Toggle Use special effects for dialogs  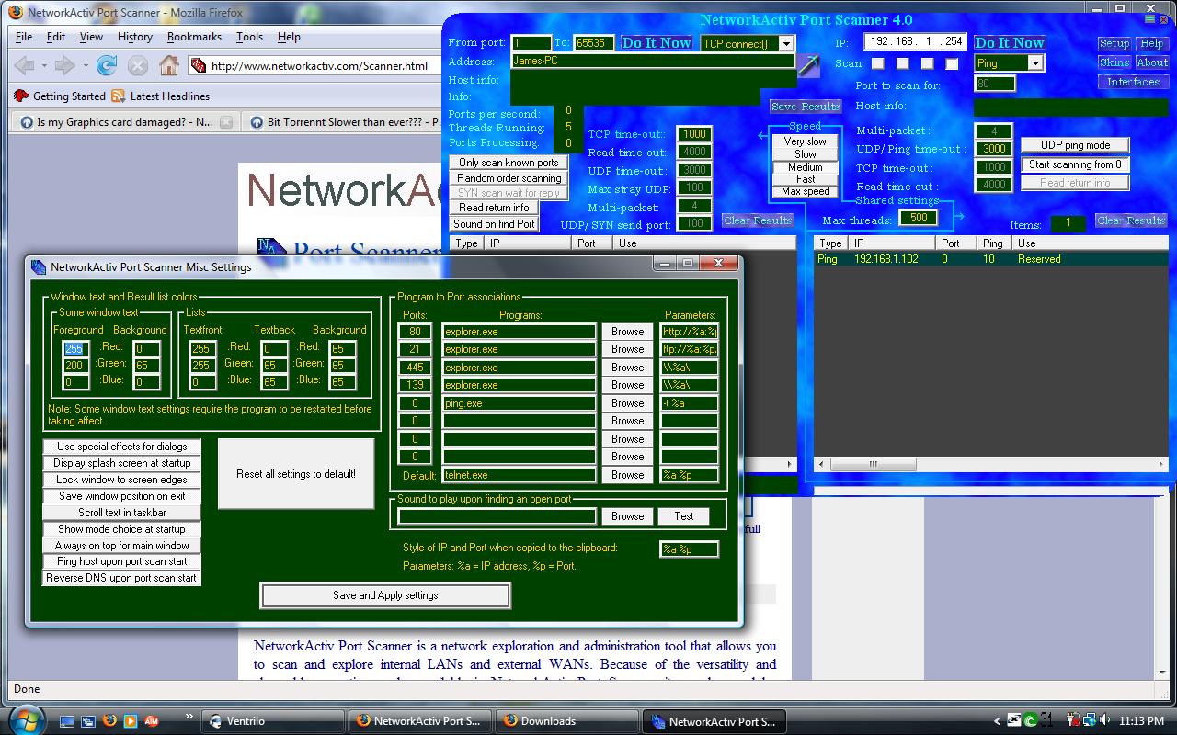pos(121,447)
